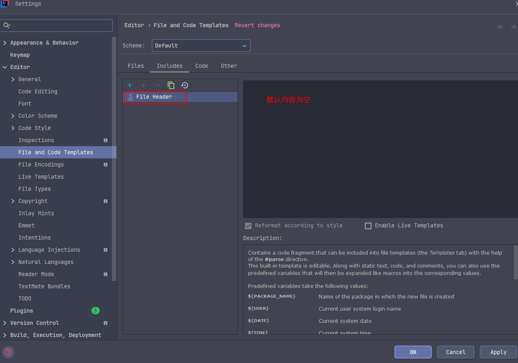This screenshot has width=518, height=363.
Task: Click the description panel scrollbar
Action: click(x=516, y=262)
